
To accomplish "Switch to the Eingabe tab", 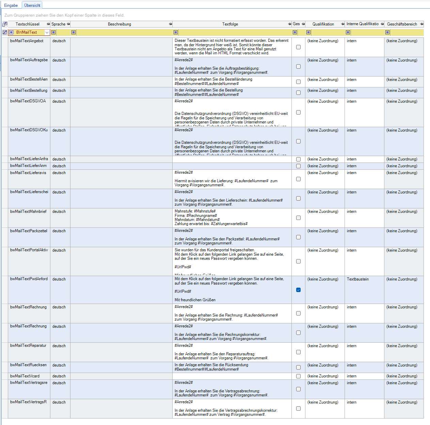I will [x=11, y=5].
